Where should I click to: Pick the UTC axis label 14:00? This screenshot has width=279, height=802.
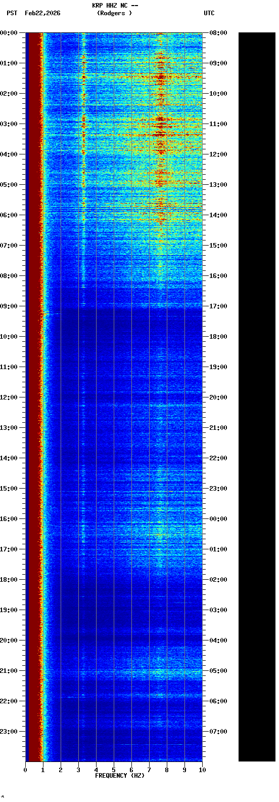(x=218, y=215)
